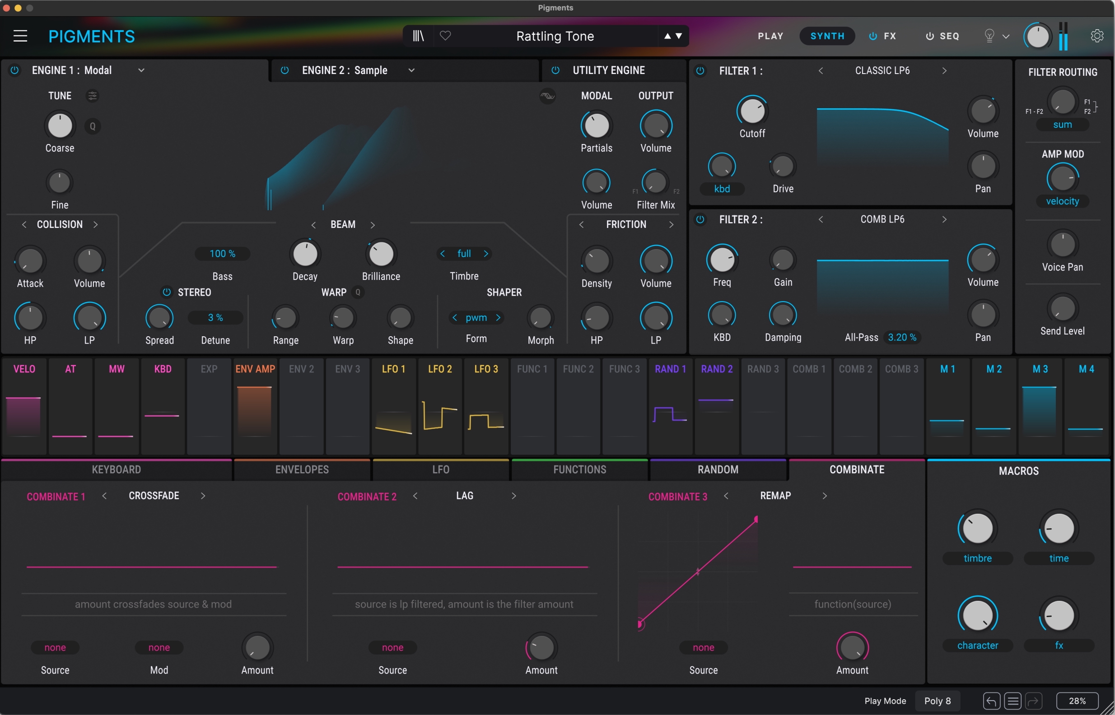The height and width of the screenshot is (715, 1115).
Task: Switch to the ENVELOPES tab
Action: tap(302, 469)
